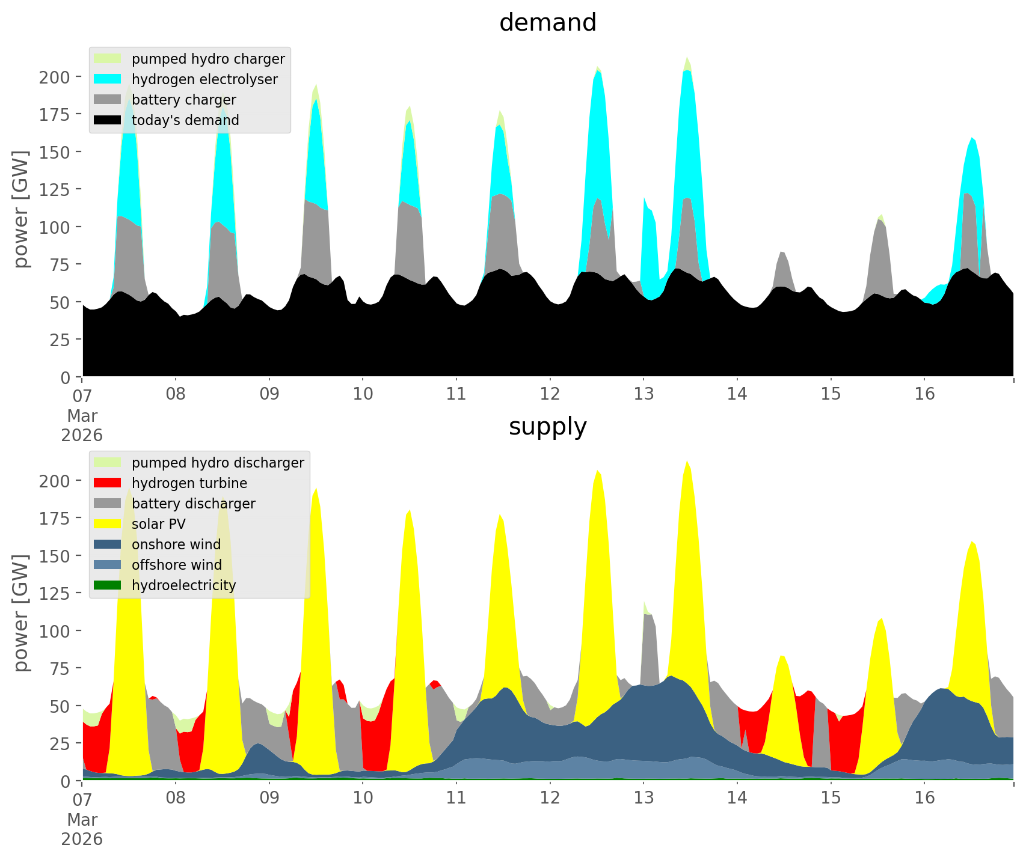
Task: Select day 10 tick on supply x-axis
Action: (363, 798)
